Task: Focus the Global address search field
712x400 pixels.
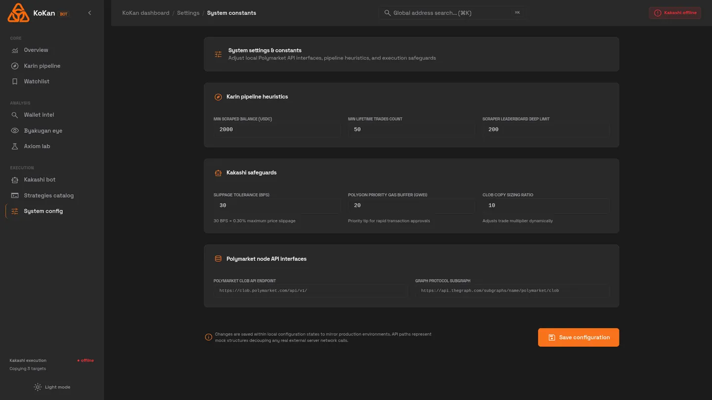Action: (452, 13)
